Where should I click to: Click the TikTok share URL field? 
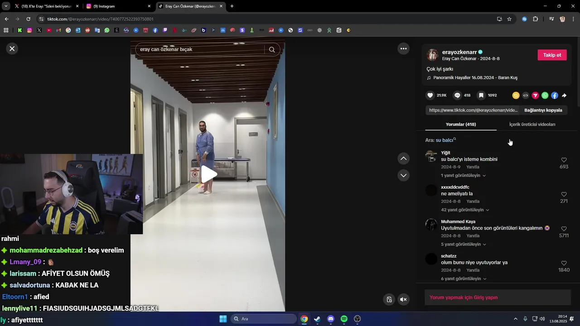pyautogui.click(x=473, y=110)
